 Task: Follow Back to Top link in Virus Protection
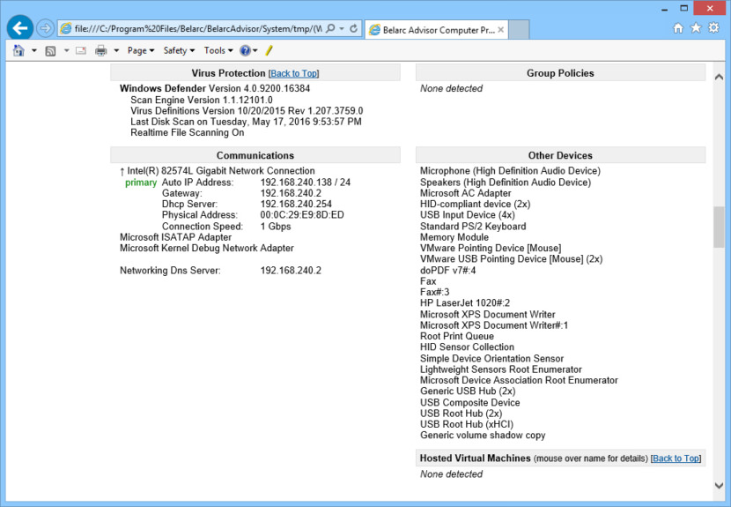[293, 73]
